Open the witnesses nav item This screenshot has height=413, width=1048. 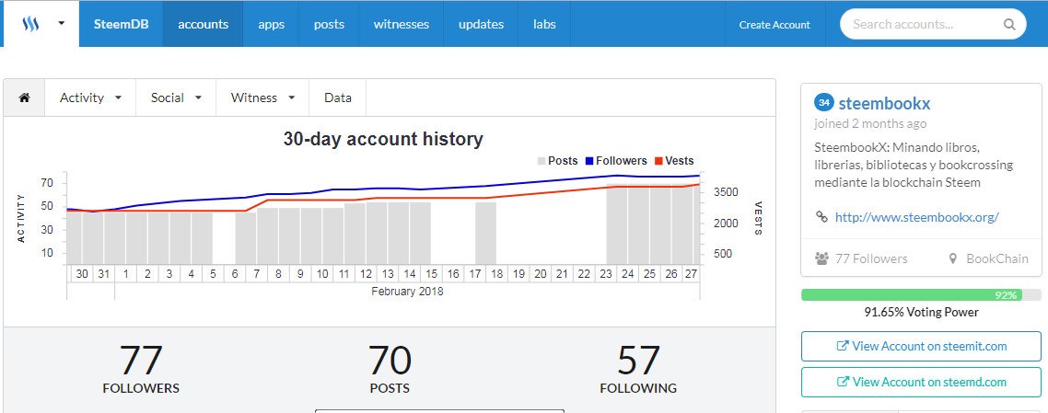401,24
